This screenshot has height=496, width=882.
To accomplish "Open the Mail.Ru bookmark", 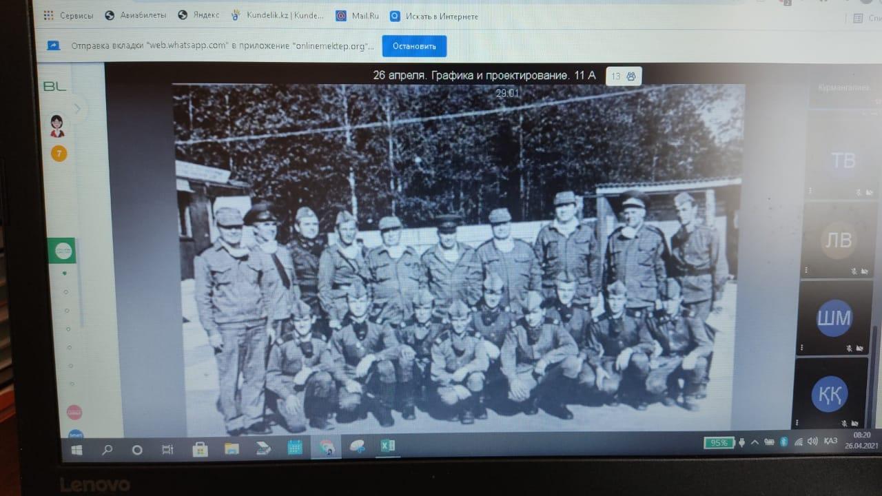I will 359,16.
